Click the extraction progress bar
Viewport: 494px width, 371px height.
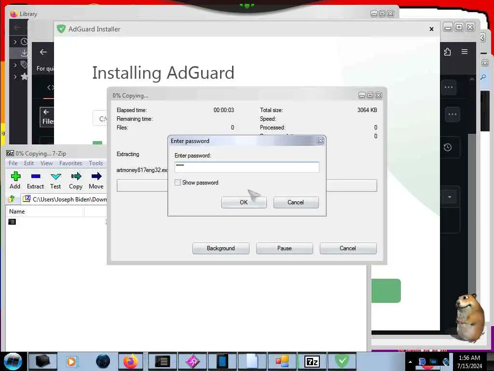tap(247, 185)
